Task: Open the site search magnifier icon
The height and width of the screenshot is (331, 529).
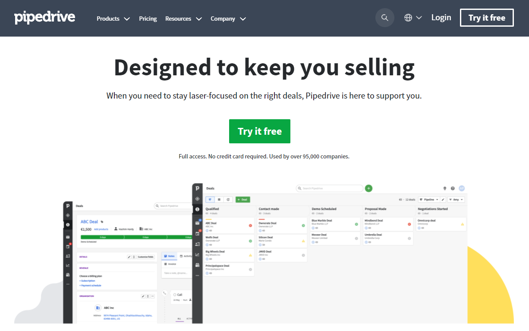Action: point(384,18)
